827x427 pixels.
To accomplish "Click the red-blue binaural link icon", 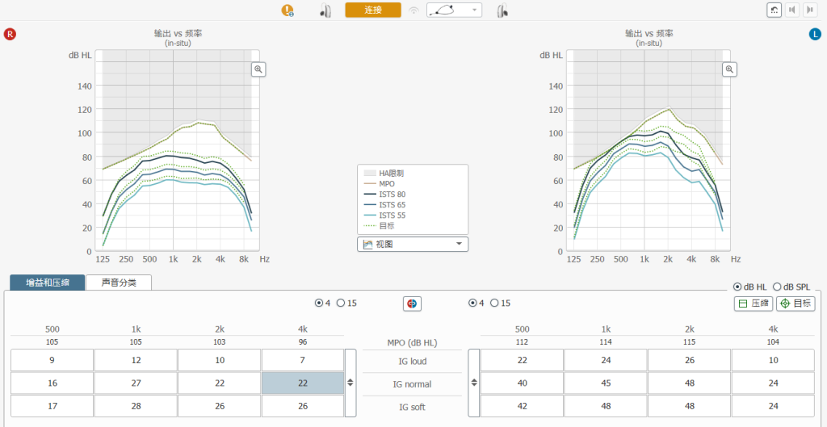I will coord(412,304).
